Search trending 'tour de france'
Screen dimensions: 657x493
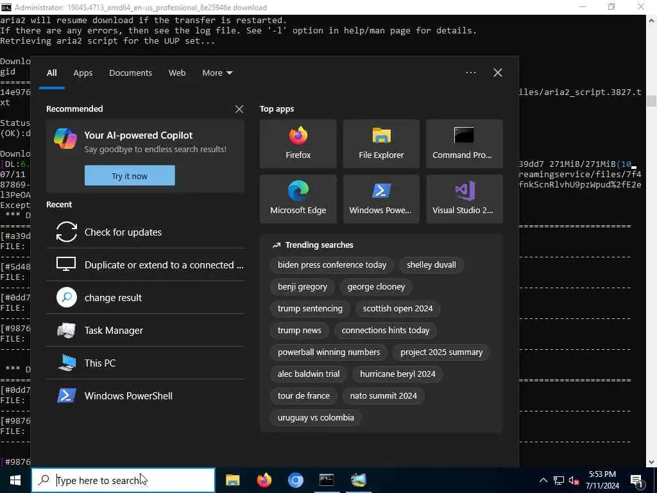pyautogui.click(x=303, y=395)
